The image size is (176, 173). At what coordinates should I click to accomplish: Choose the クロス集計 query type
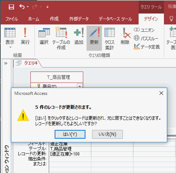[110, 39]
